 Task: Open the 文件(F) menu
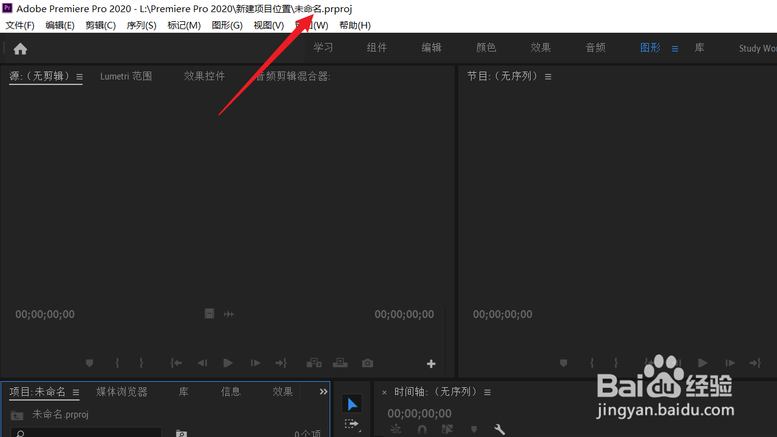pyautogui.click(x=20, y=25)
